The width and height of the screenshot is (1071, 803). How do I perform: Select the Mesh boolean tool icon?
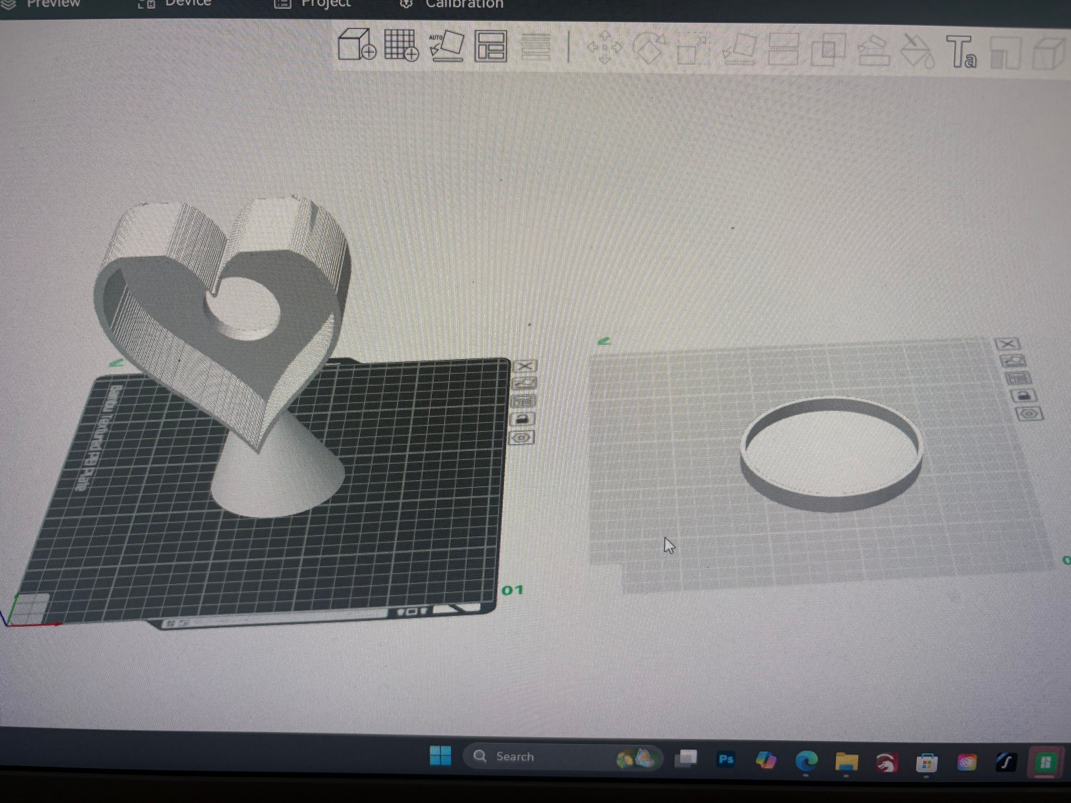coord(828,50)
